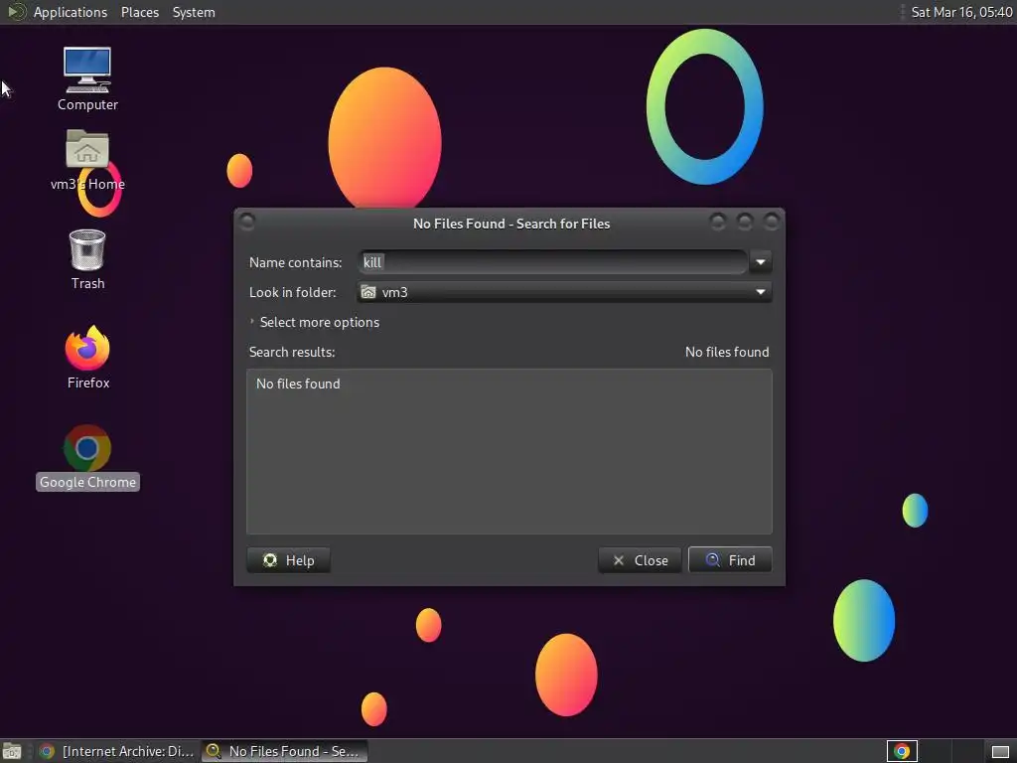Click the Chrome tray icon in bottom panel
This screenshot has width=1017, height=763.
click(x=902, y=751)
